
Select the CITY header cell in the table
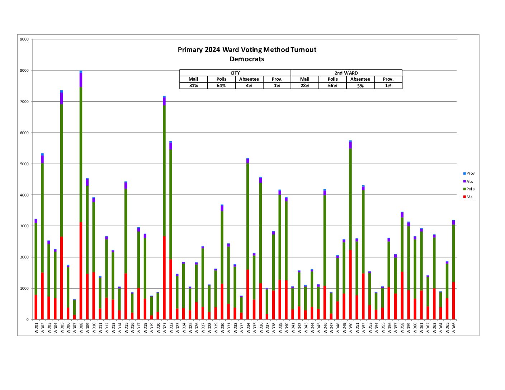click(x=235, y=73)
